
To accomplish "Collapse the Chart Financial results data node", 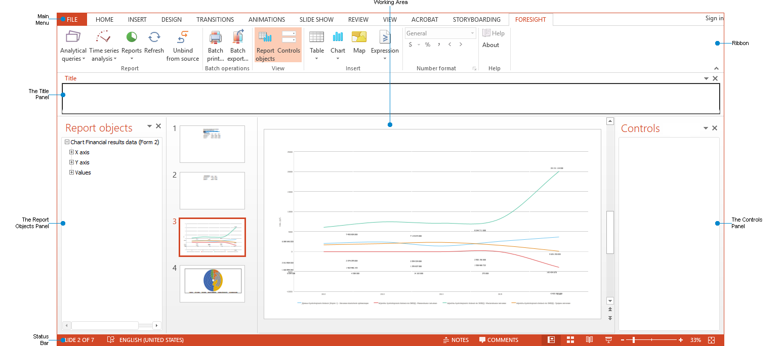I will coord(66,142).
